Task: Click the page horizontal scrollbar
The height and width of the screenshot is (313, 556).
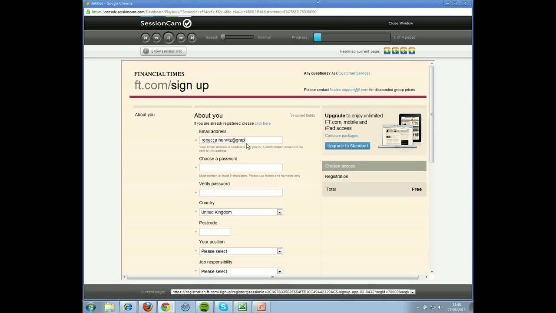Action: 273,277
